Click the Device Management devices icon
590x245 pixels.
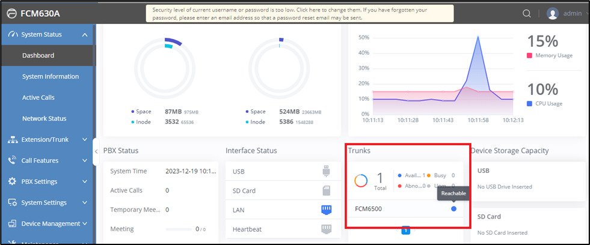[13, 223]
